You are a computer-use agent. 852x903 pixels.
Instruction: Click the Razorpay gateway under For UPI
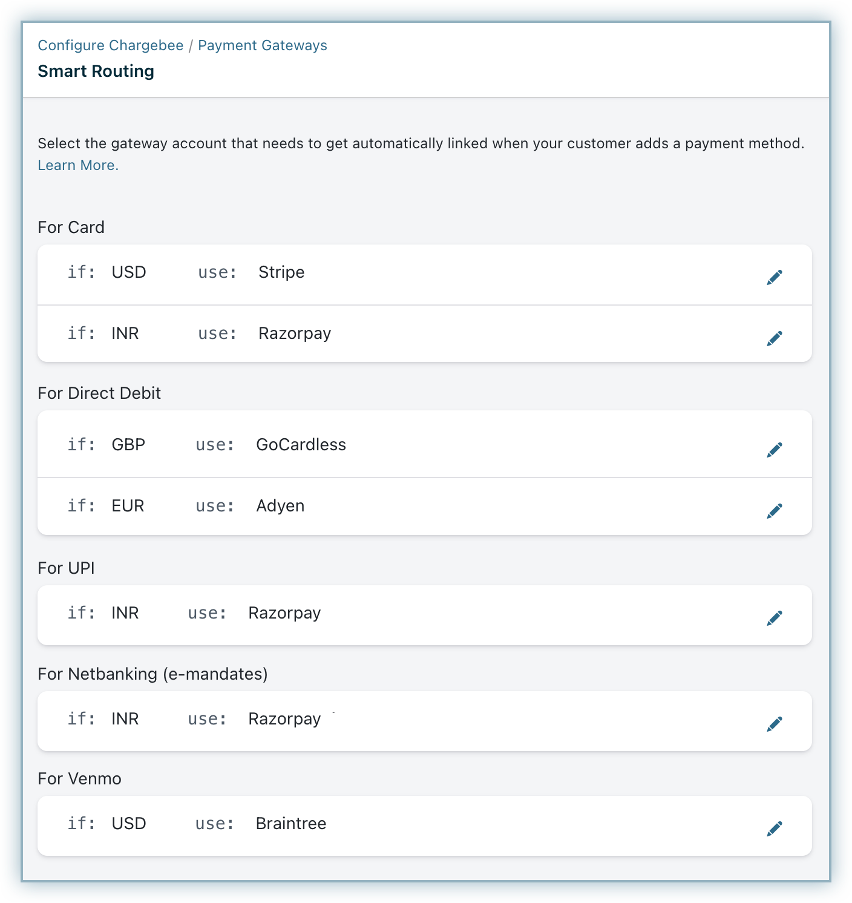click(284, 613)
